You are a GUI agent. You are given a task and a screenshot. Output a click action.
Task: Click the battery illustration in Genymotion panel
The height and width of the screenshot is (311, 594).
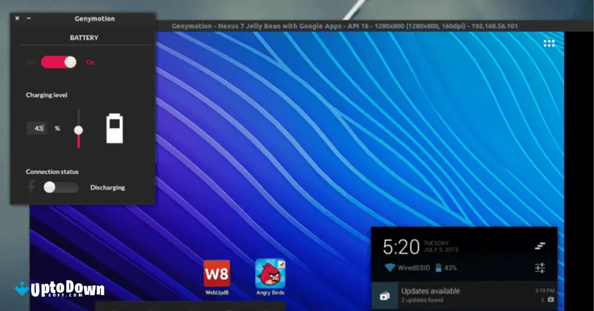114,128
